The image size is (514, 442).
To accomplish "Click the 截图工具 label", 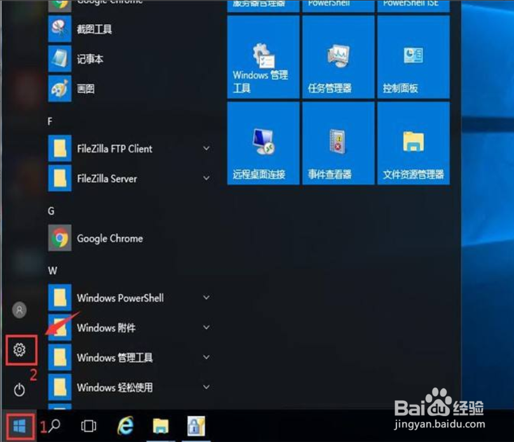I will pos(95,29).
